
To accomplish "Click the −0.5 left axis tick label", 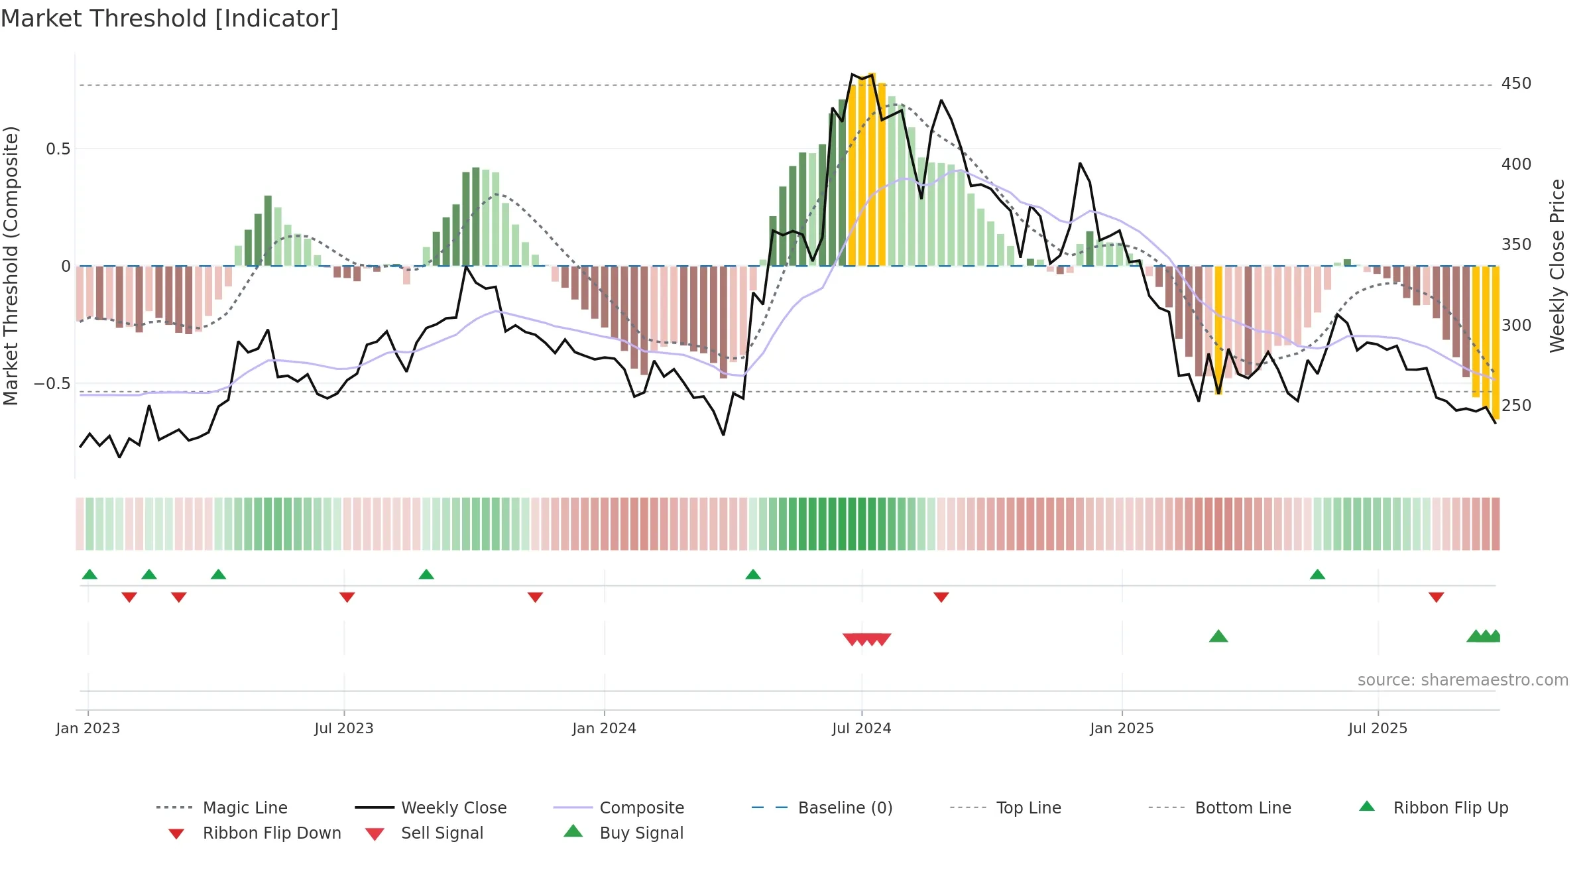I will [x=52, y=384].
